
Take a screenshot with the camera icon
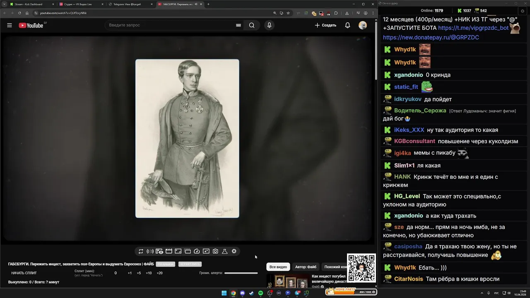tap(215, 251)
